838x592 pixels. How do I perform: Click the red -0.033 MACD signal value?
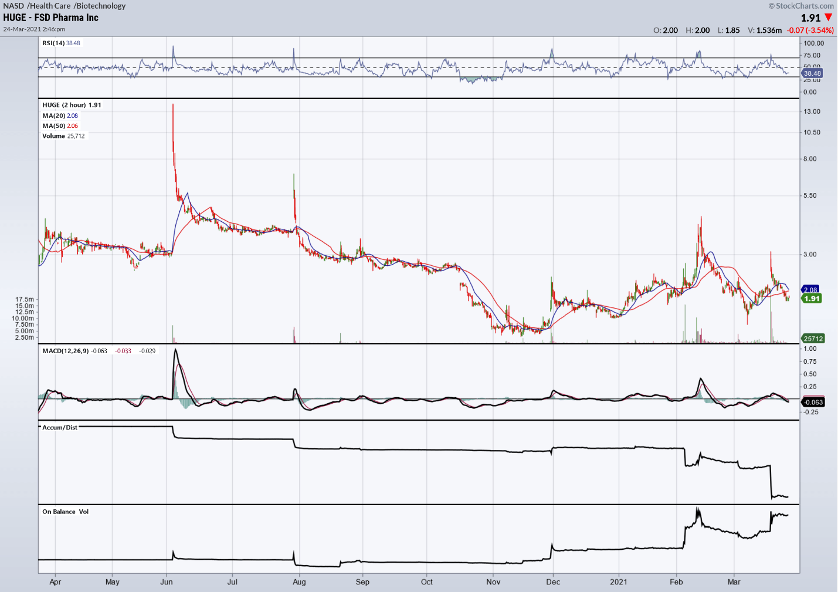123,351
